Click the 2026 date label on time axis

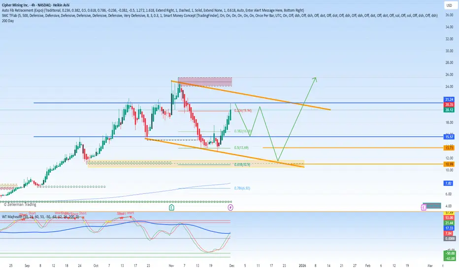pyautogui.click(x=302, y=266)
